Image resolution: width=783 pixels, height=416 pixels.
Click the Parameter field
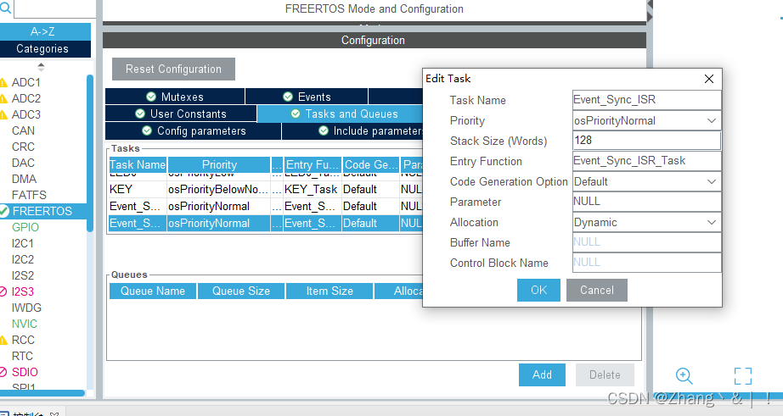point(646,202)
